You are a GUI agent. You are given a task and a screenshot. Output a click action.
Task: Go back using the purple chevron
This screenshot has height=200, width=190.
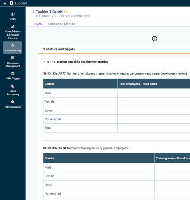click(33, 12)
